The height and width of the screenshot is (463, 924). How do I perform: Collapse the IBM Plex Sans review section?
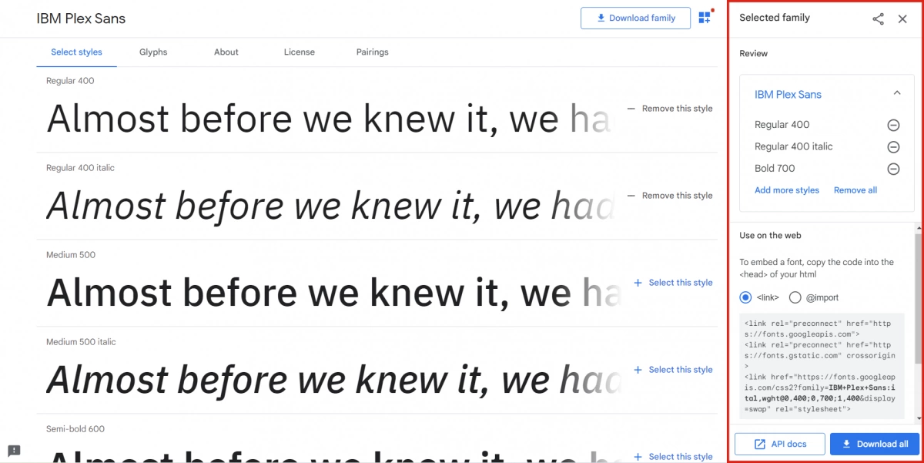click(x=897, y=93)
